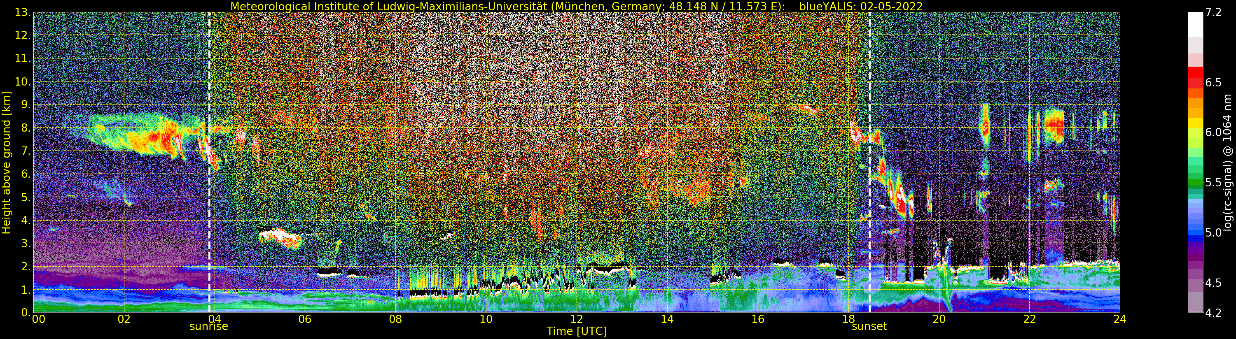The image size is (1236, 339).
Task: Click the white dashed sunrise line
Action: [x=210, y=162]
